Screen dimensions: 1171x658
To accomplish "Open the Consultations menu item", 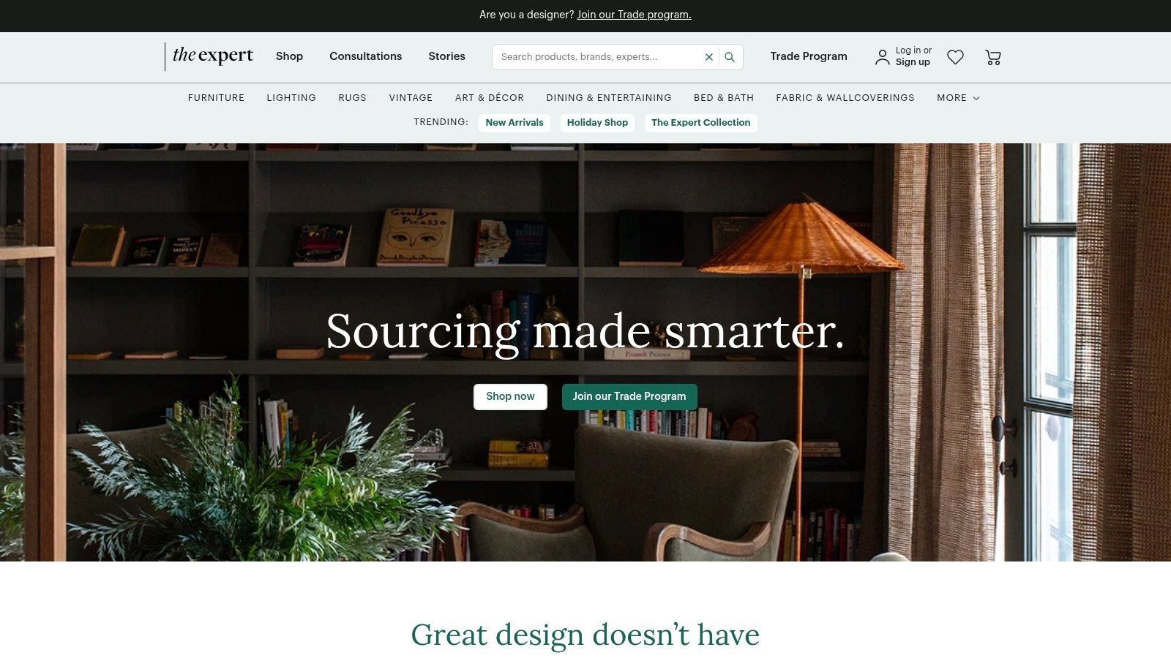I will pos(365,56).
